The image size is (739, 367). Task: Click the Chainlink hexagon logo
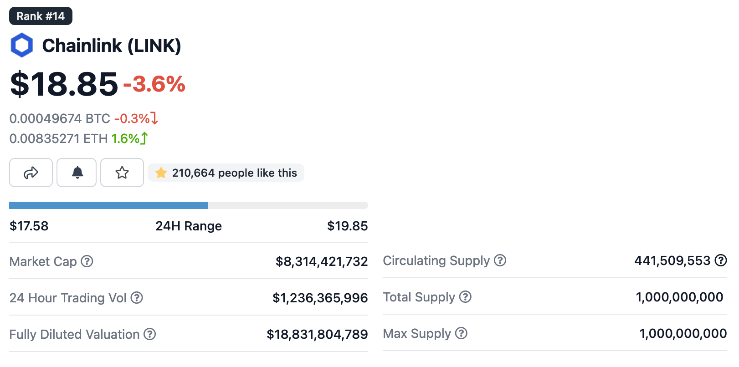(22, 45)
